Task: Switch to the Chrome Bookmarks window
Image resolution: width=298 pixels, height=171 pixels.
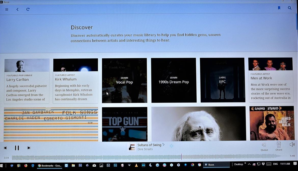Action: tap(50, 165)
